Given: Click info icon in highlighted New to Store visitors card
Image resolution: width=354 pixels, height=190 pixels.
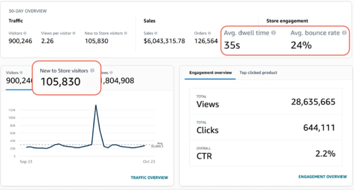Looking at the screenshot, I should click(92, 71).
